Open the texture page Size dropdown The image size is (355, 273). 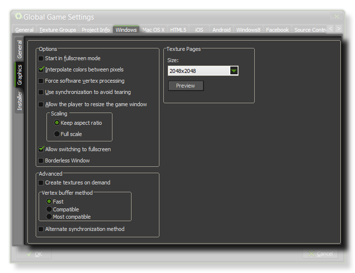[234, 71]
